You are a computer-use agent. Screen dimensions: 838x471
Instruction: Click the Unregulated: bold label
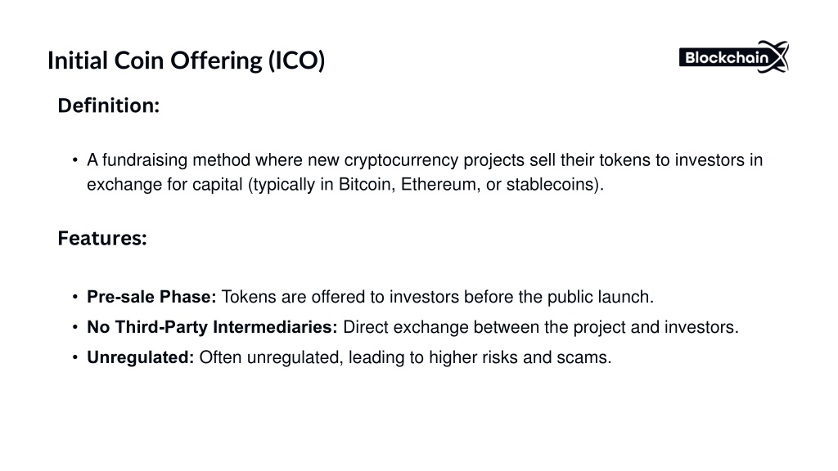tap(141, 357)
